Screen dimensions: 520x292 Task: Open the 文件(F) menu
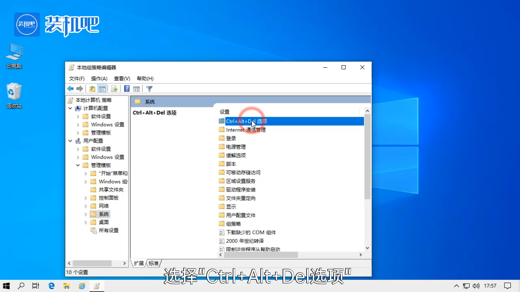click(76, 78)
